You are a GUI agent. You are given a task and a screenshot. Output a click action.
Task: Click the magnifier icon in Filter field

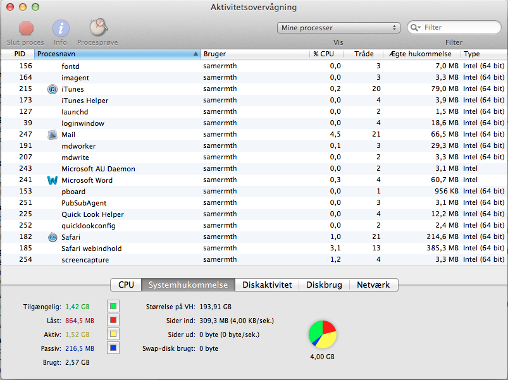click(415, 28)
